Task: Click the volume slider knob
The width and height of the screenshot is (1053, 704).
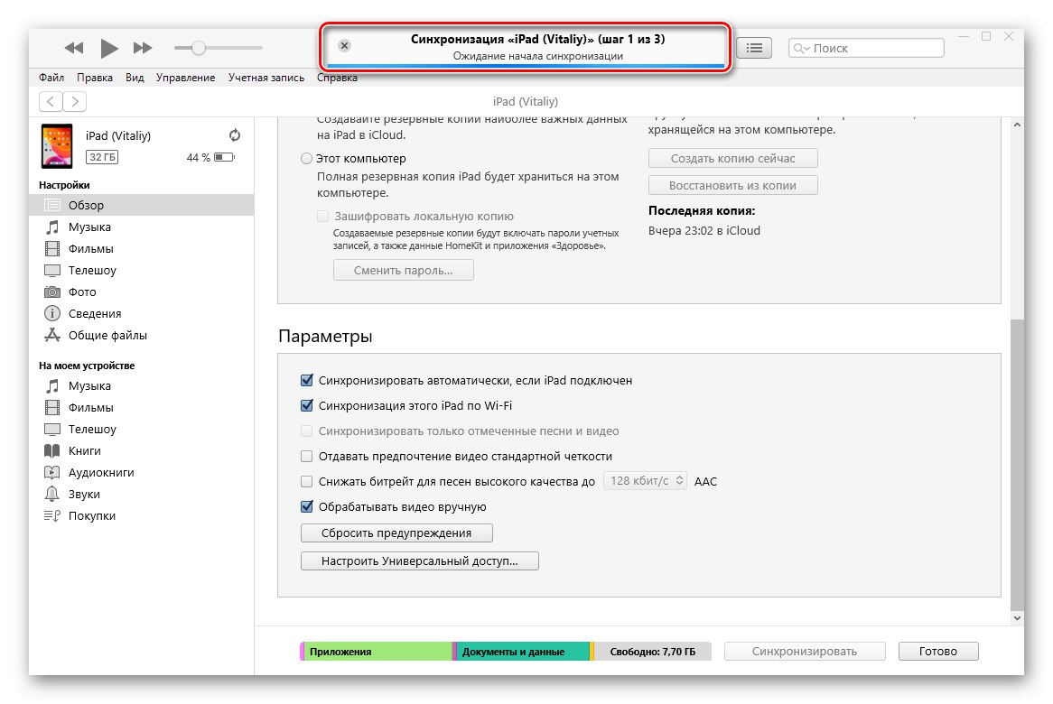Action: click(x=198, y=48)
